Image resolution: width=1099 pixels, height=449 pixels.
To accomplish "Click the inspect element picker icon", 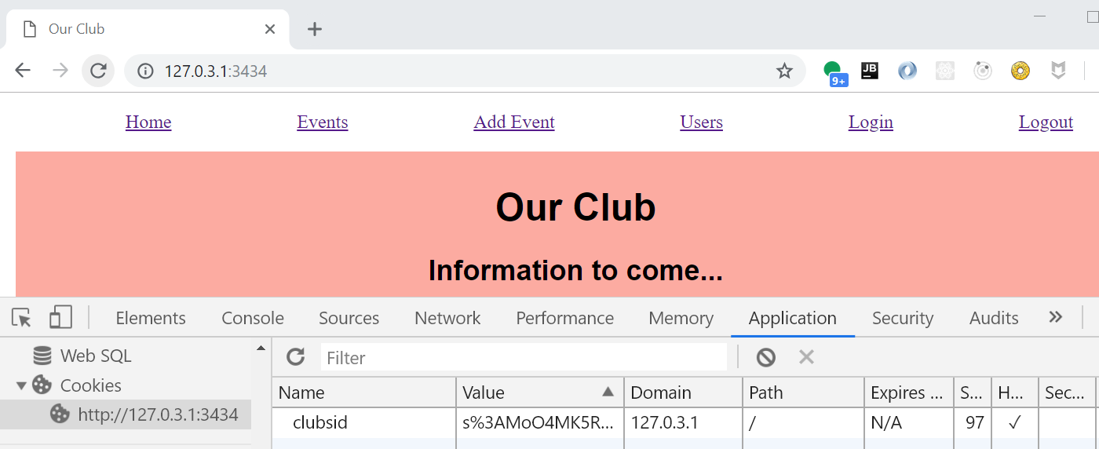I will (22, 318).
